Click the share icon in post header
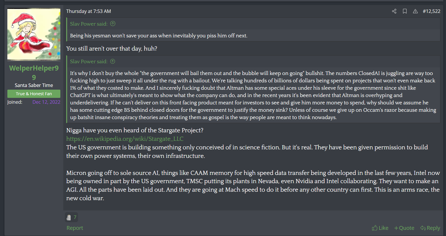 pos(394,11)
